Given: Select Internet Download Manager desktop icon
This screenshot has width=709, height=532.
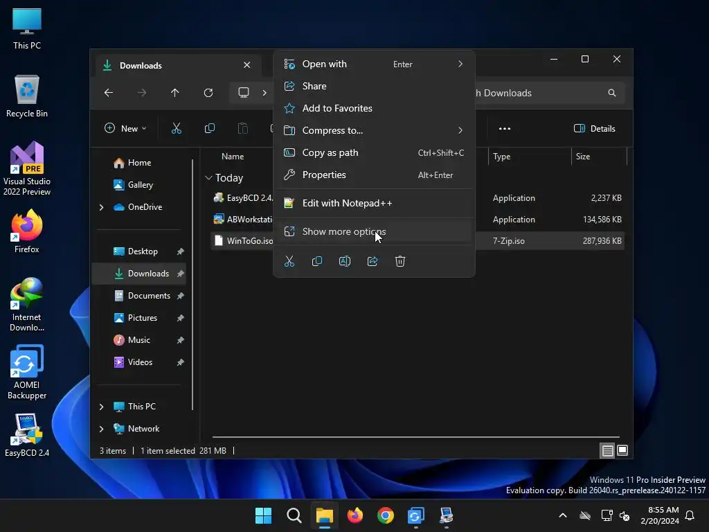Looking at the screenshot, I should point(27,304).
